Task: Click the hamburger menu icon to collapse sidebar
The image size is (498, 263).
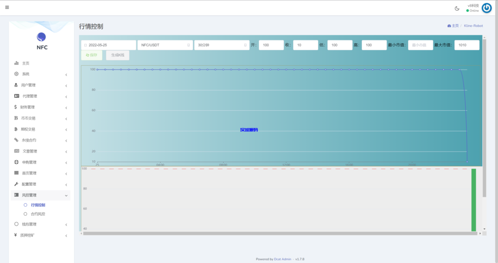Action: pyautogui.click(x=7, y=7)
